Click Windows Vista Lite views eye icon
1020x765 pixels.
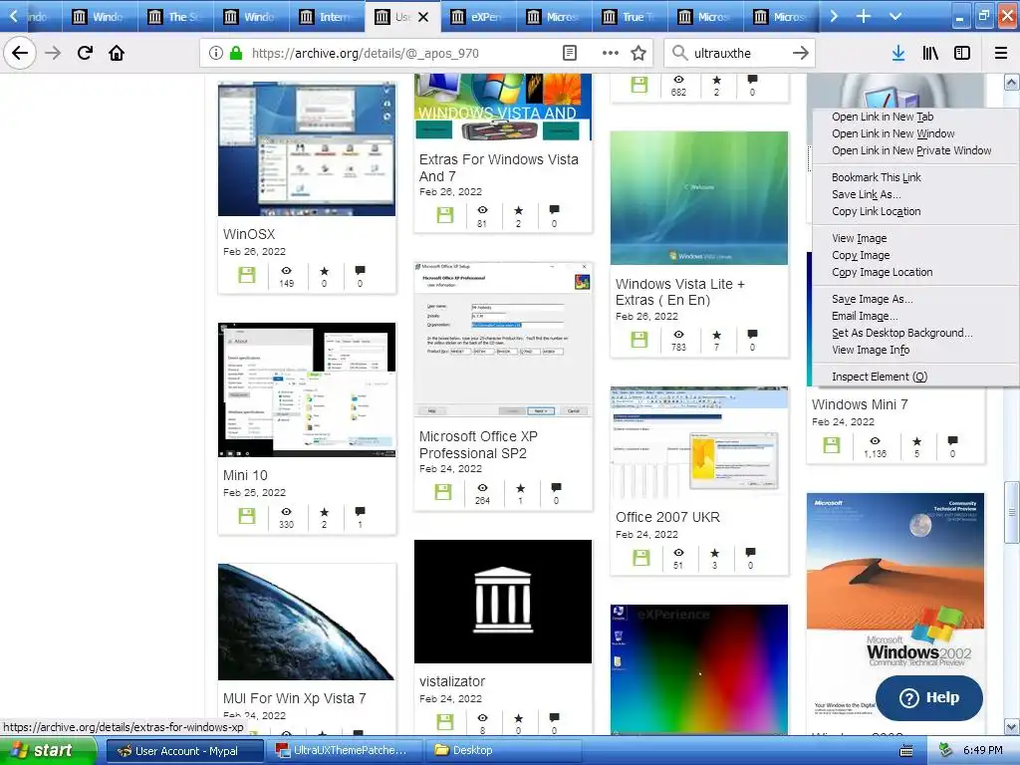pos(678,335)
